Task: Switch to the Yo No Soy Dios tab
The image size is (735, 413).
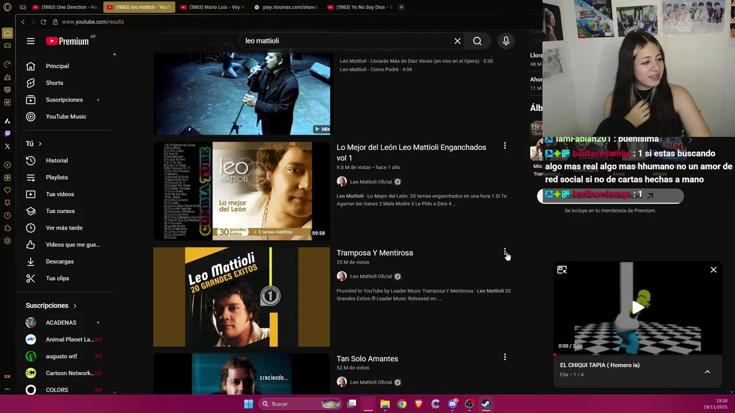Action: coord(359,7)
